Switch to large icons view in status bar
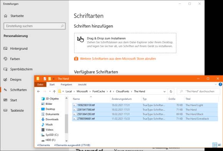223x151 pixels. click(220, 145)
